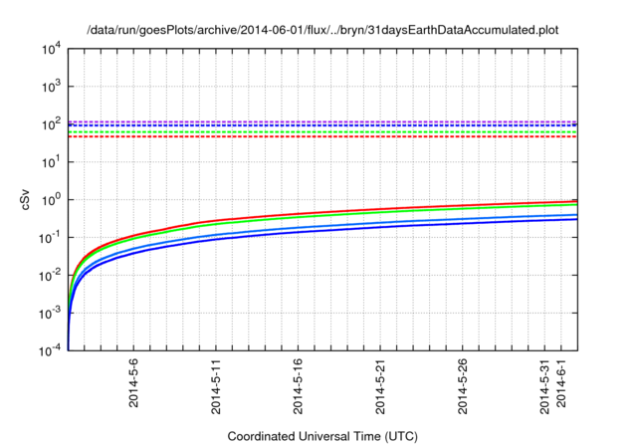637x446 pixels.
Task: Click the 10^0 y-axis label
Action: pos(51,199)
